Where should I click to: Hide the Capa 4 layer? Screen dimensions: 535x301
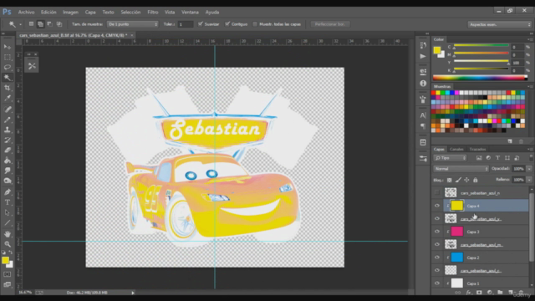click(437, 206)
